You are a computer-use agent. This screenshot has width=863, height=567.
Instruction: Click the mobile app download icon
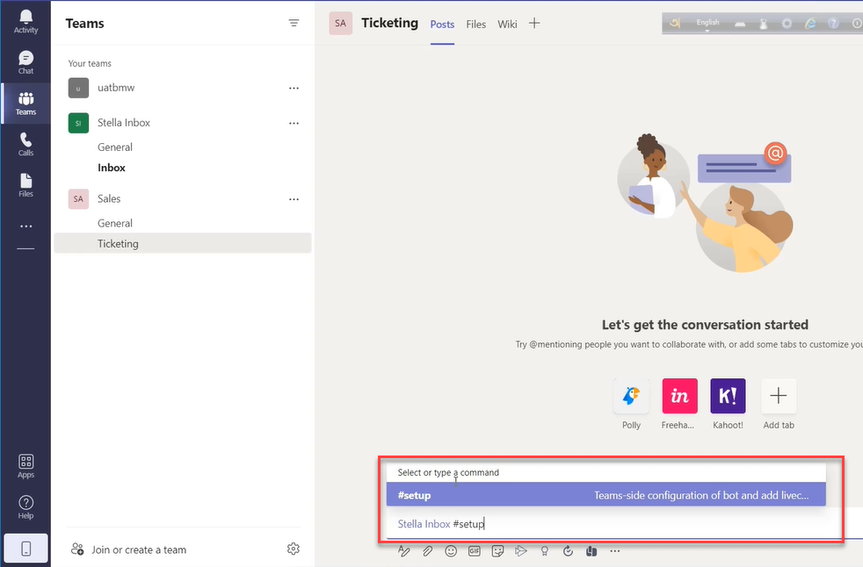25,549
